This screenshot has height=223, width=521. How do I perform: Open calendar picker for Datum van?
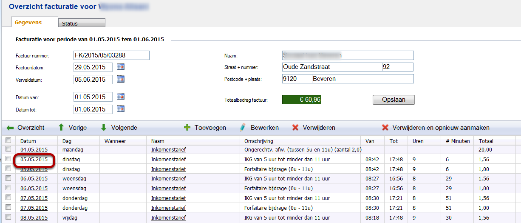pyautogui.click(x=120, y=97)
